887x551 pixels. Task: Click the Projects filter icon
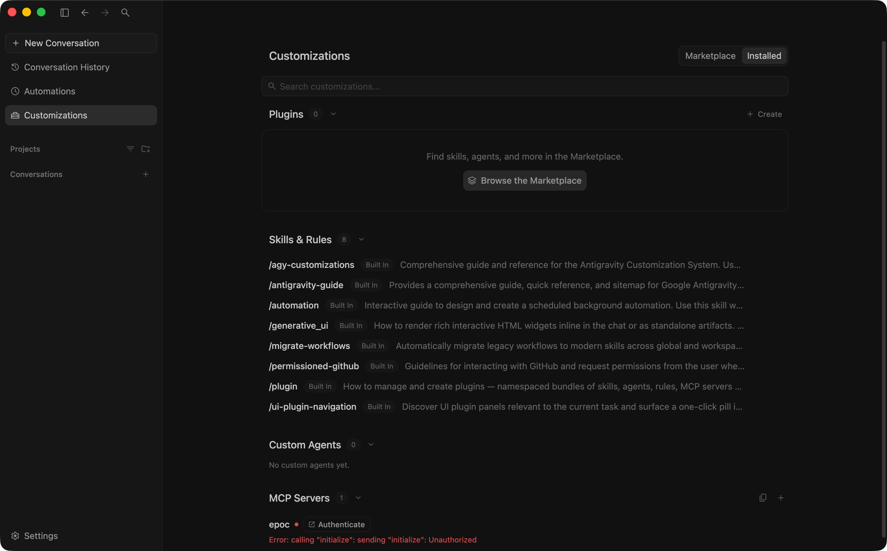pos(130,149)
